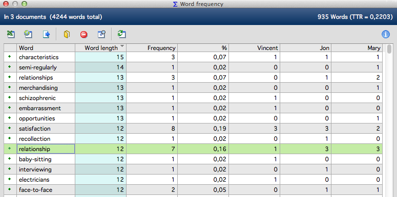Viewport: 397px width, 197px height.
Task: Sort by the Word column header
Action: coord(46,48)
